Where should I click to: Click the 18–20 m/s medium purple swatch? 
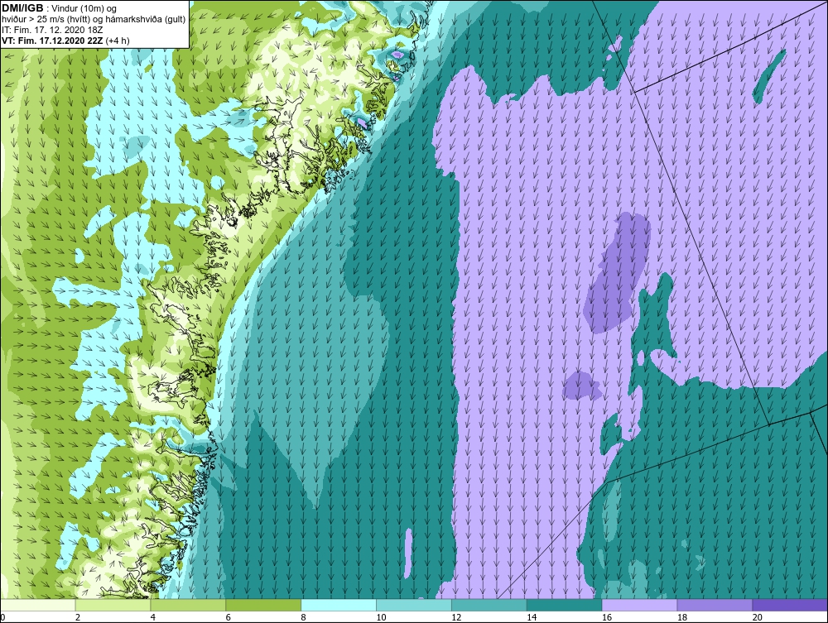(715, 605)
